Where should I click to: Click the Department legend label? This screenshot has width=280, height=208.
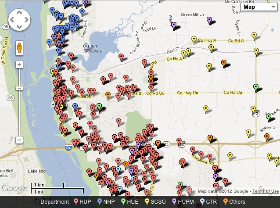click(x=55, y=202)
